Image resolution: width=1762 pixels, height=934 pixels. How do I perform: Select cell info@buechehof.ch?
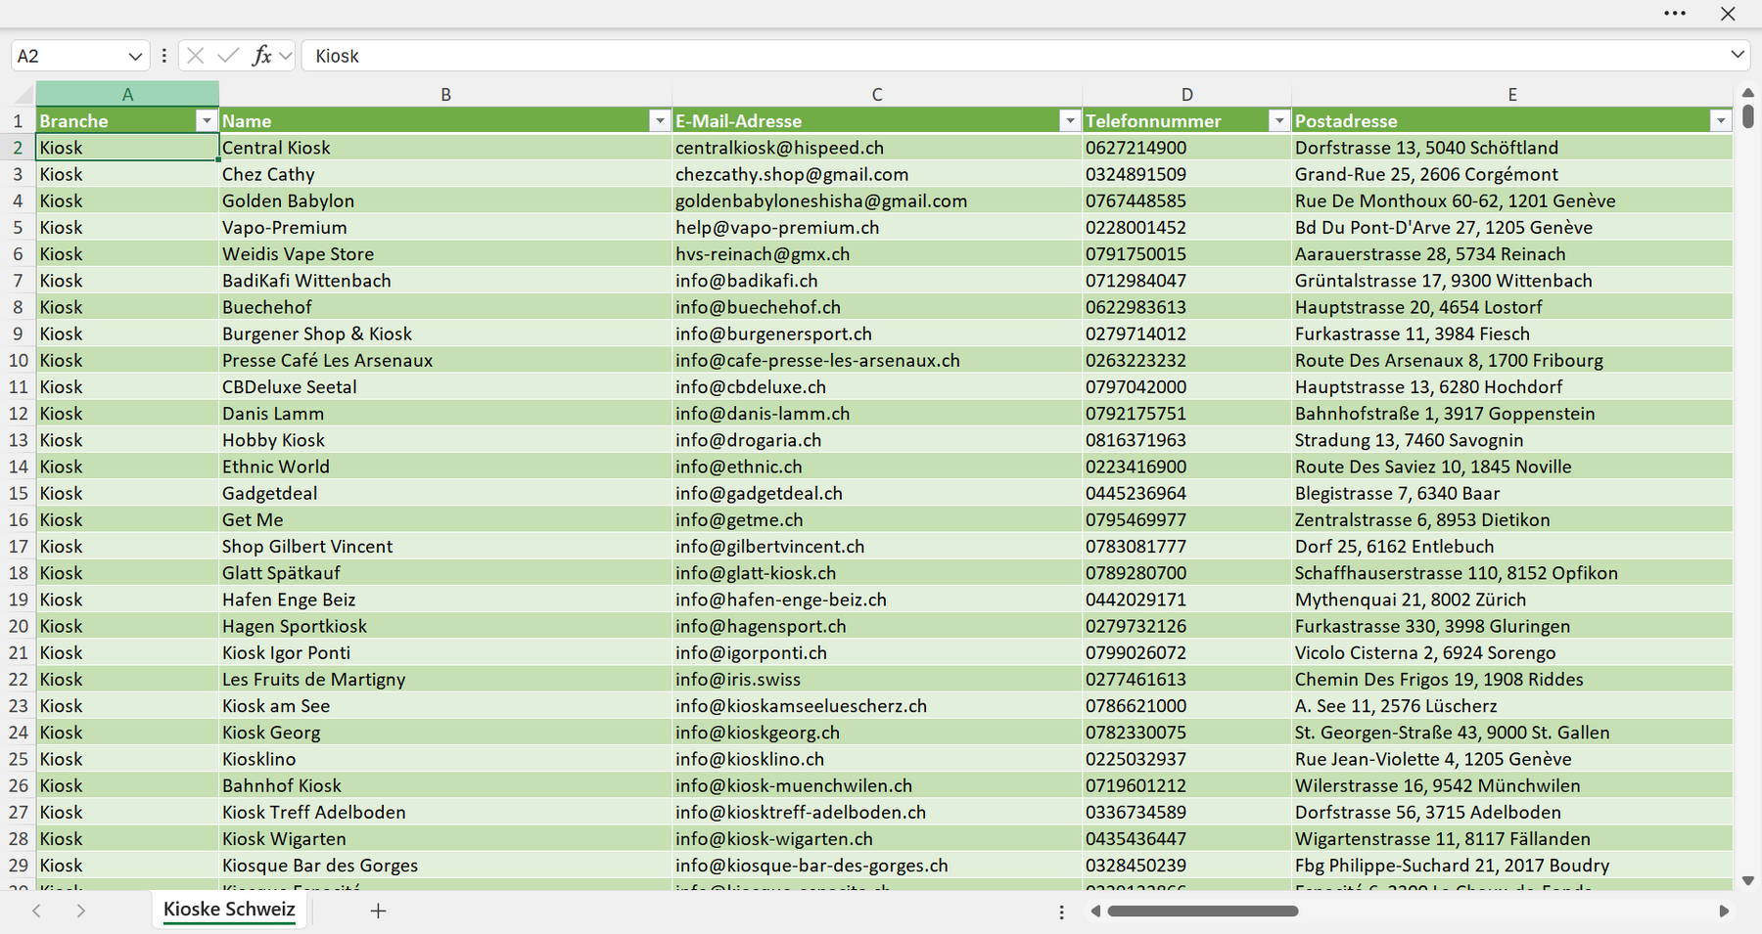[x=877, y=307]
